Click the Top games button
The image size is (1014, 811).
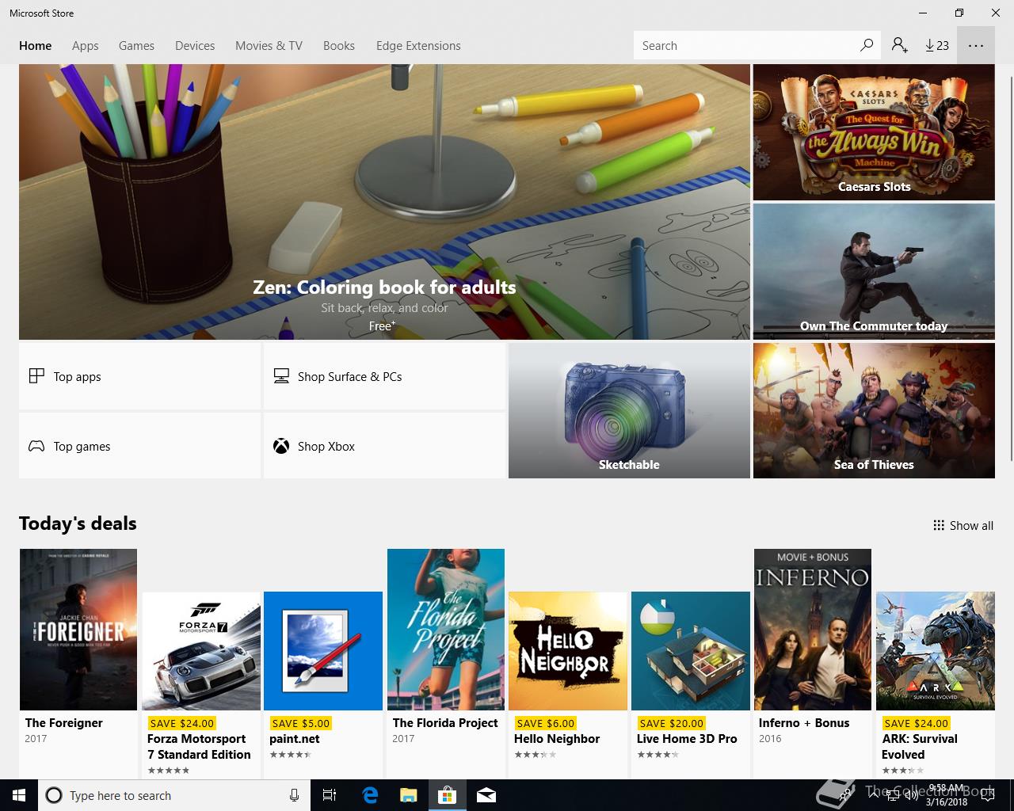(139, 446)
